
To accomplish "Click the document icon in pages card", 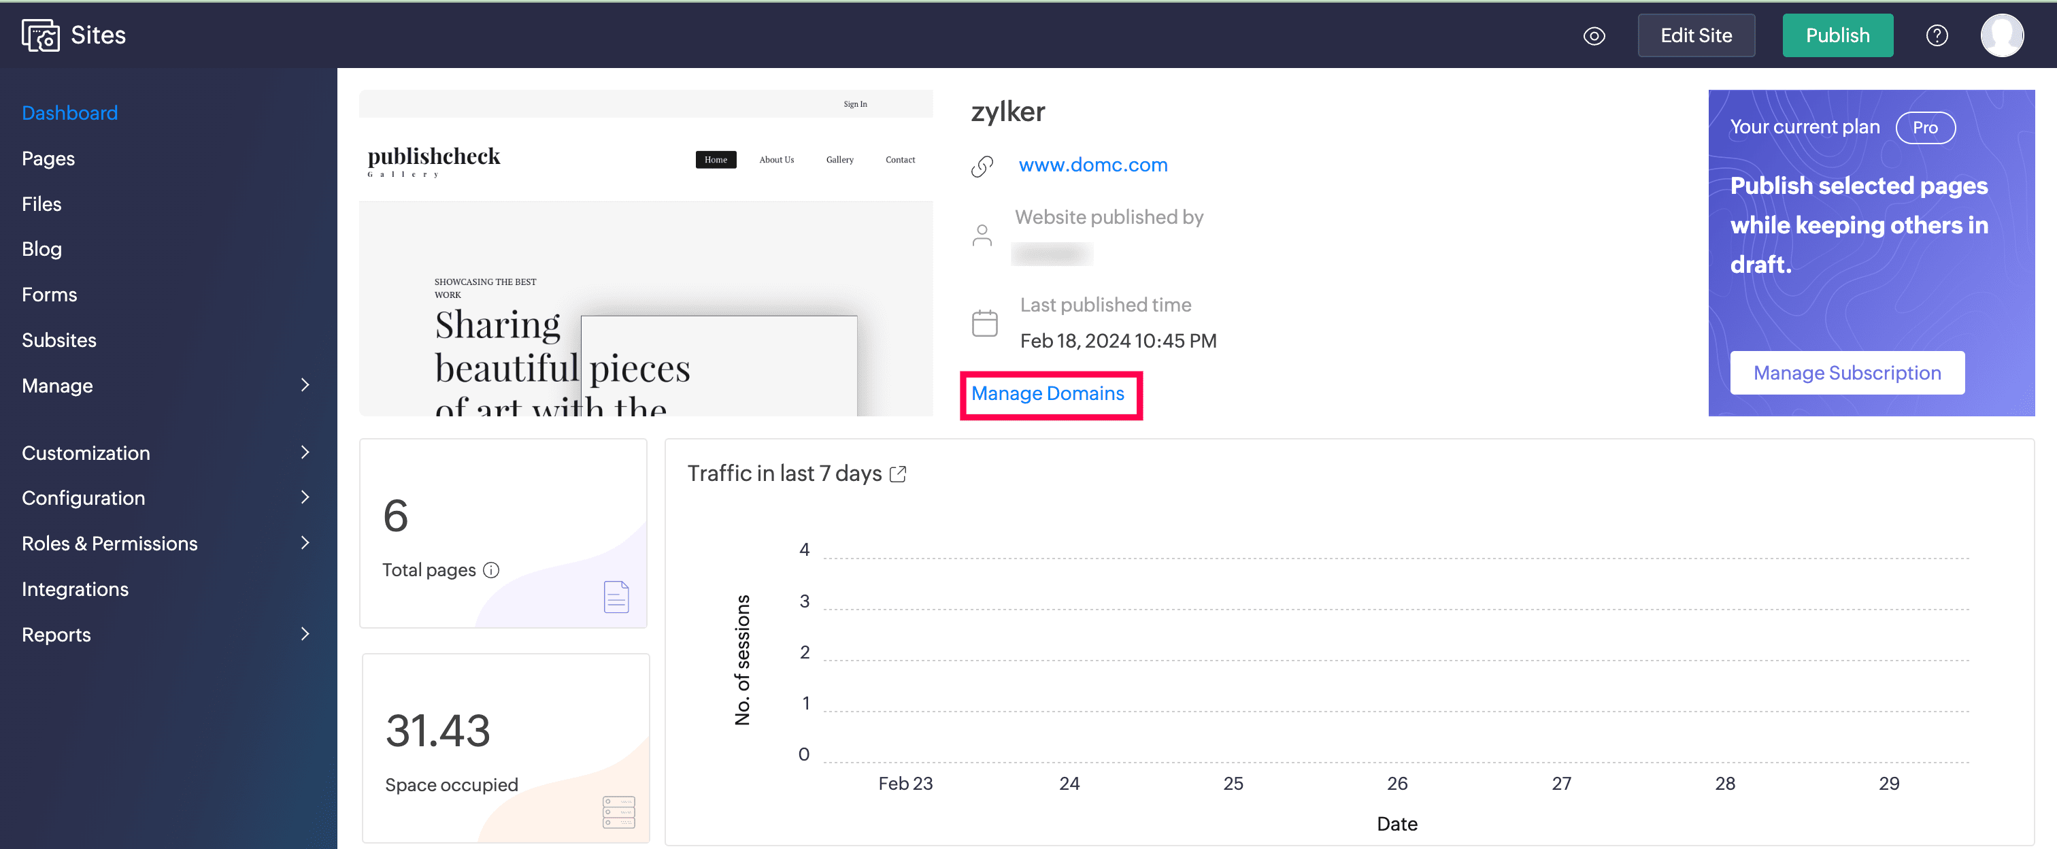I will [x=616, y=597].
